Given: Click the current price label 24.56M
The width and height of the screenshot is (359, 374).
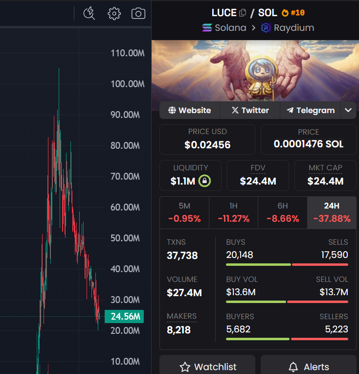Looking at the screenshot, I should [124, 317].
